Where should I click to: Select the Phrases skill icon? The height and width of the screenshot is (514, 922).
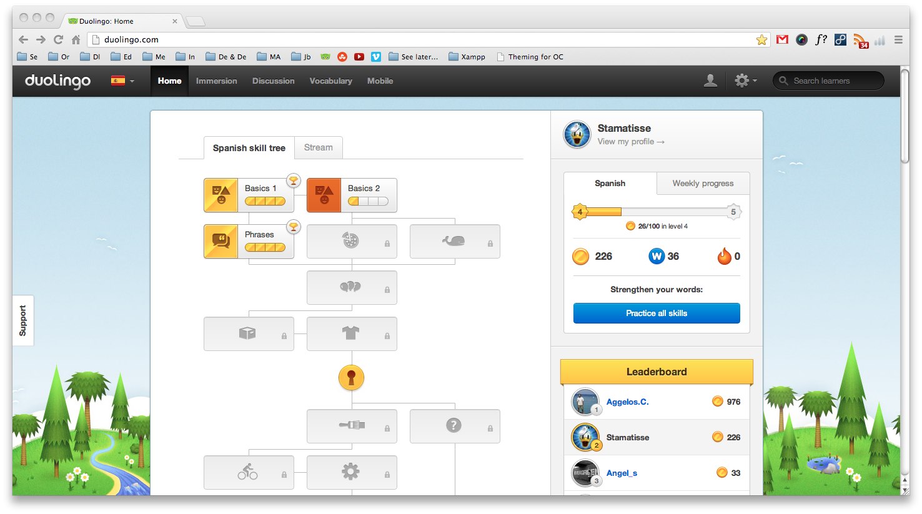221,241
